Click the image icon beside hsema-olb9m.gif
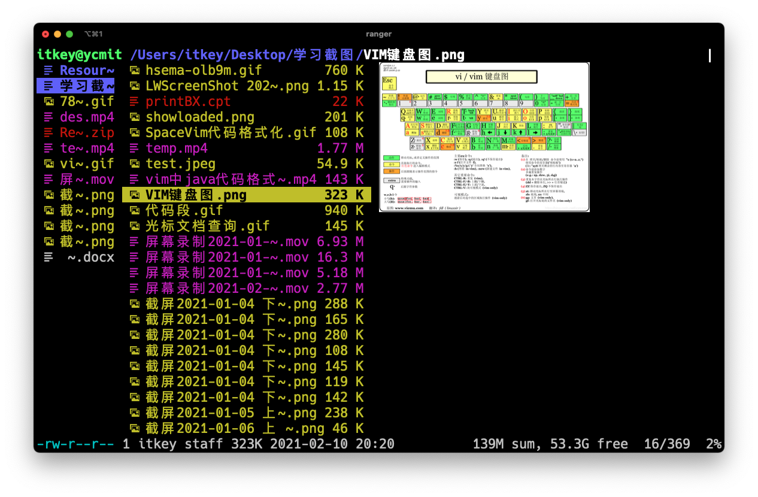The image size is (758, 497). coord(134,71)
